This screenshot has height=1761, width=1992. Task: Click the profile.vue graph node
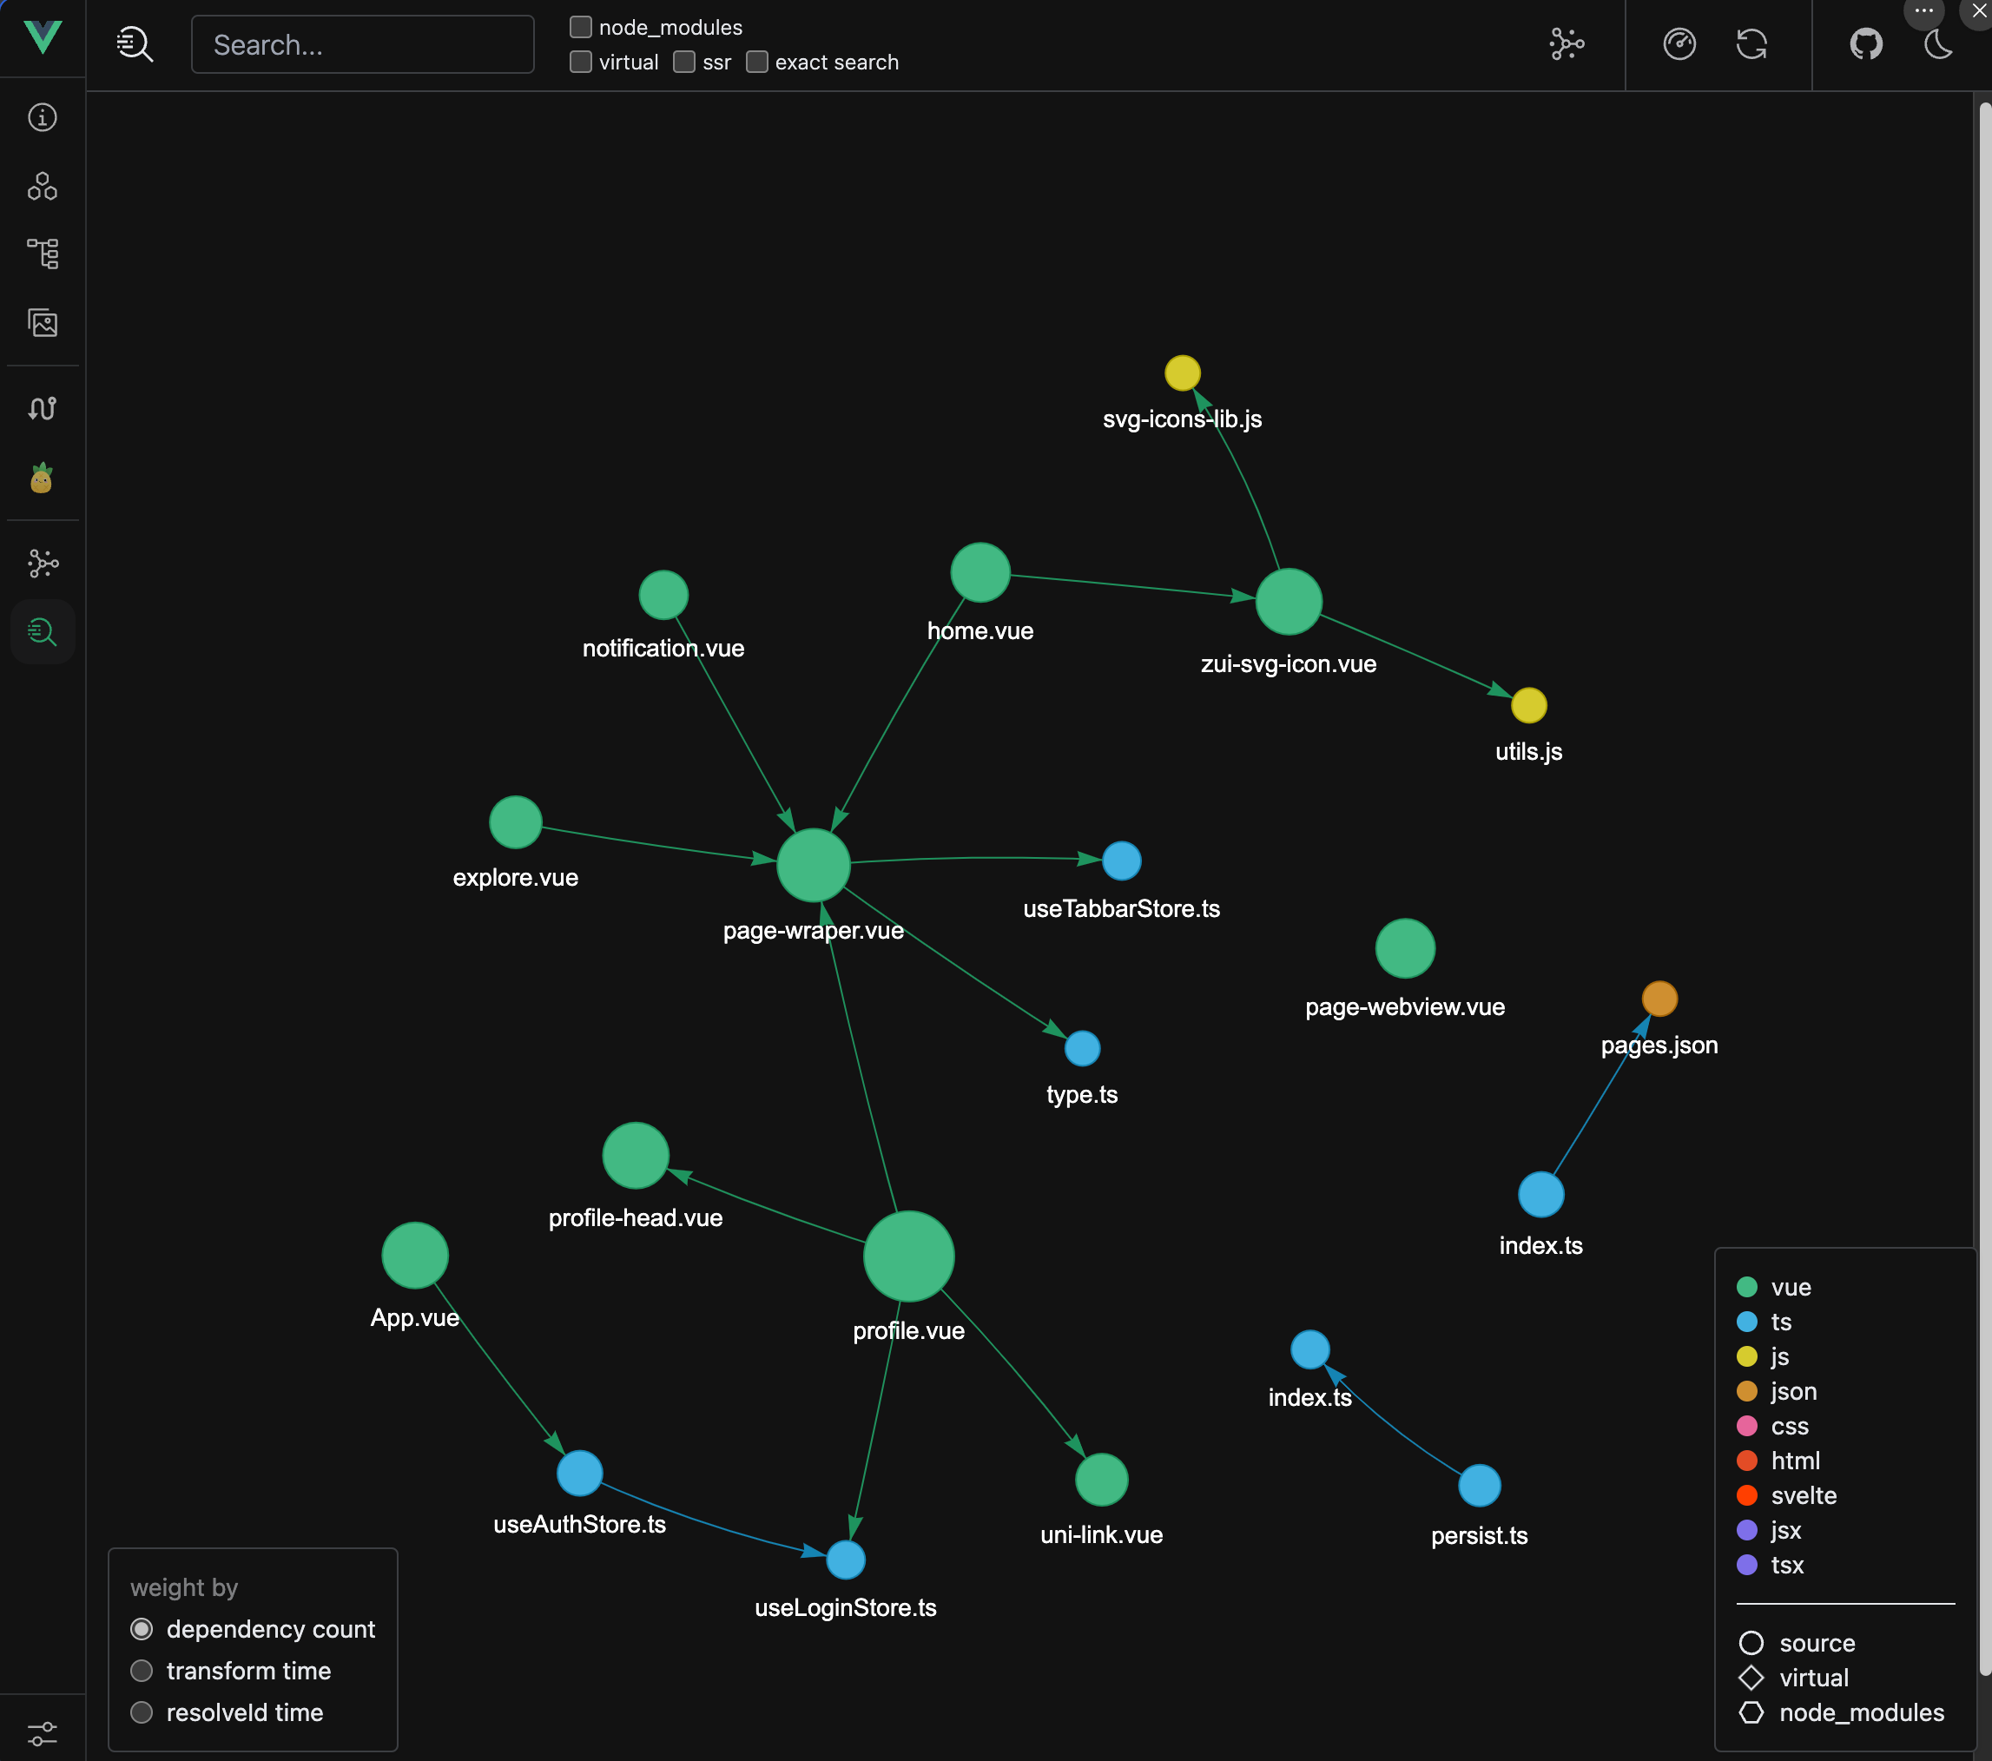click(x=908, y=1256)
